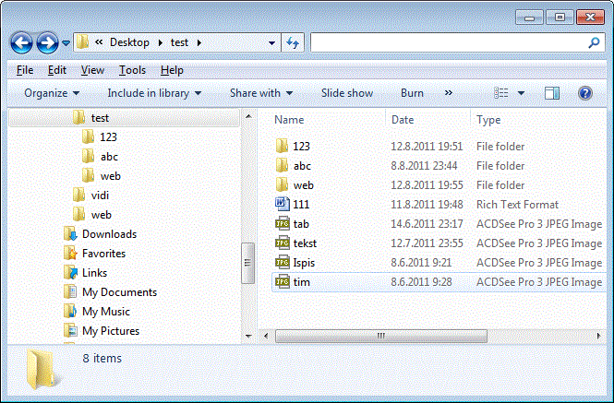The height and width of the screenshot is (403, 614).
Task: Expand the address bar history dropdown arrow
Action: pyautogui.click(x=271, y=42)
